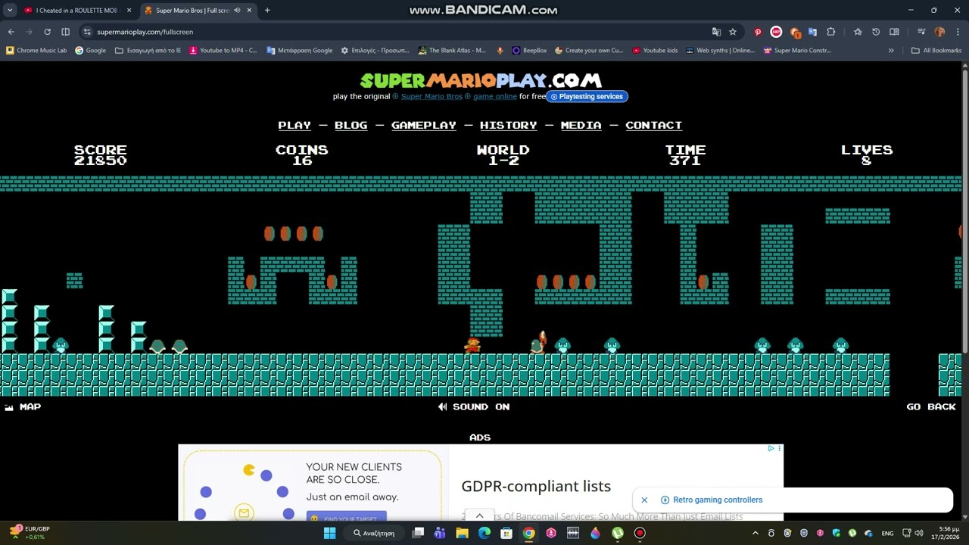Open the All Bookmarks folder
Screen dimensions: 969x545
click(x=936, y=51)
